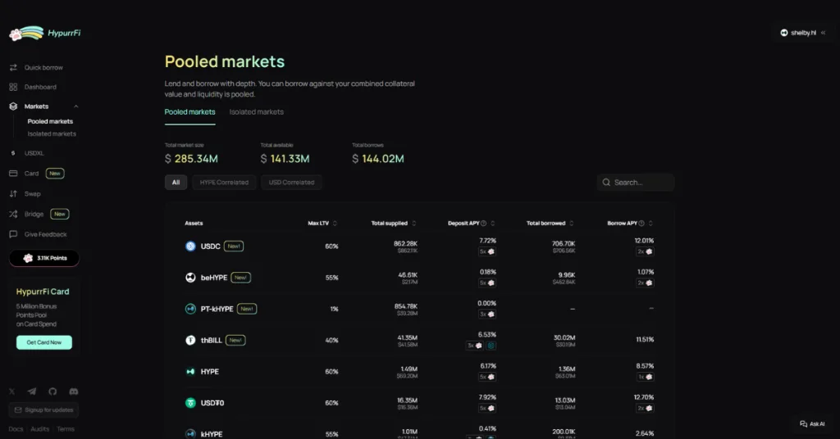Open the Discord icon in sidebar footer
Image resolution: width=840 pixels, height=439 pixels.
click(x=74, y=392)
